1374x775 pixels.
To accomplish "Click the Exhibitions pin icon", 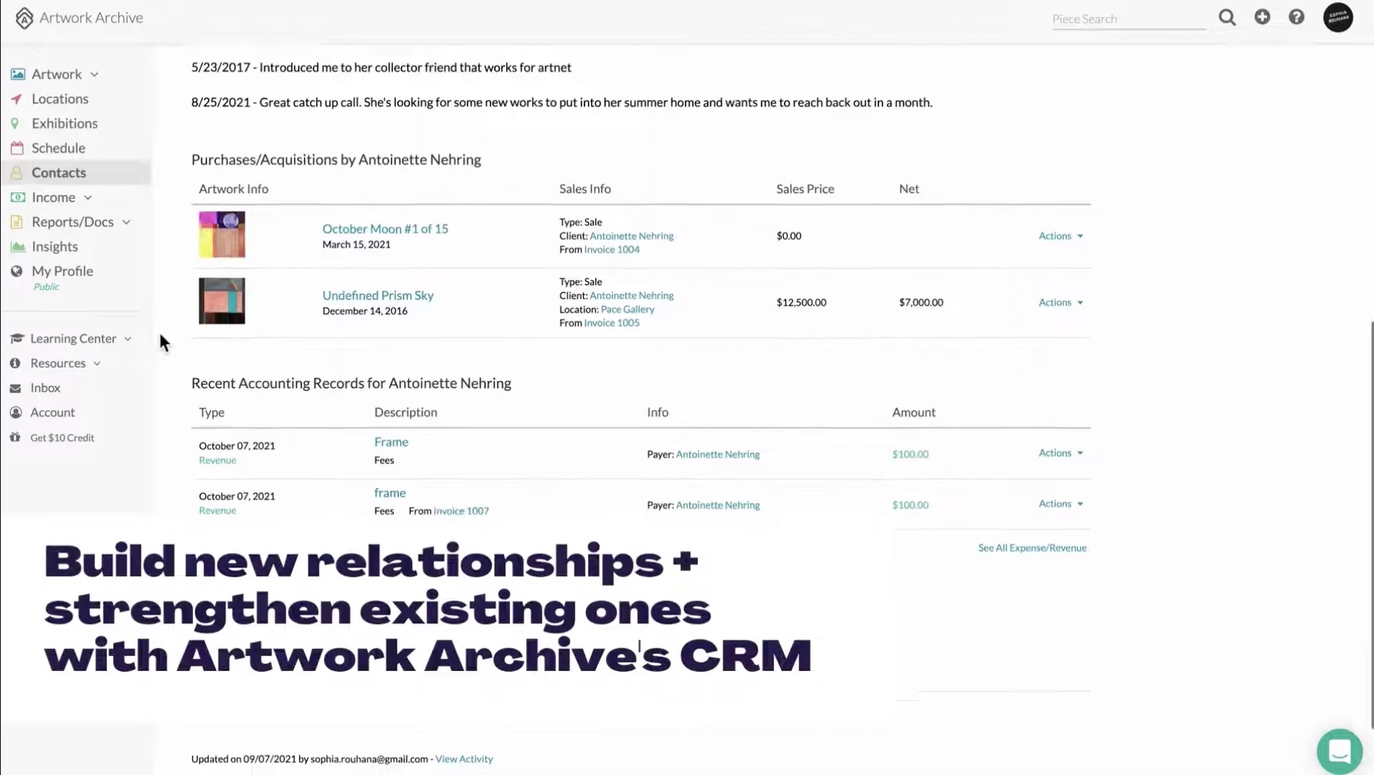I will click(x=15, y=123).
